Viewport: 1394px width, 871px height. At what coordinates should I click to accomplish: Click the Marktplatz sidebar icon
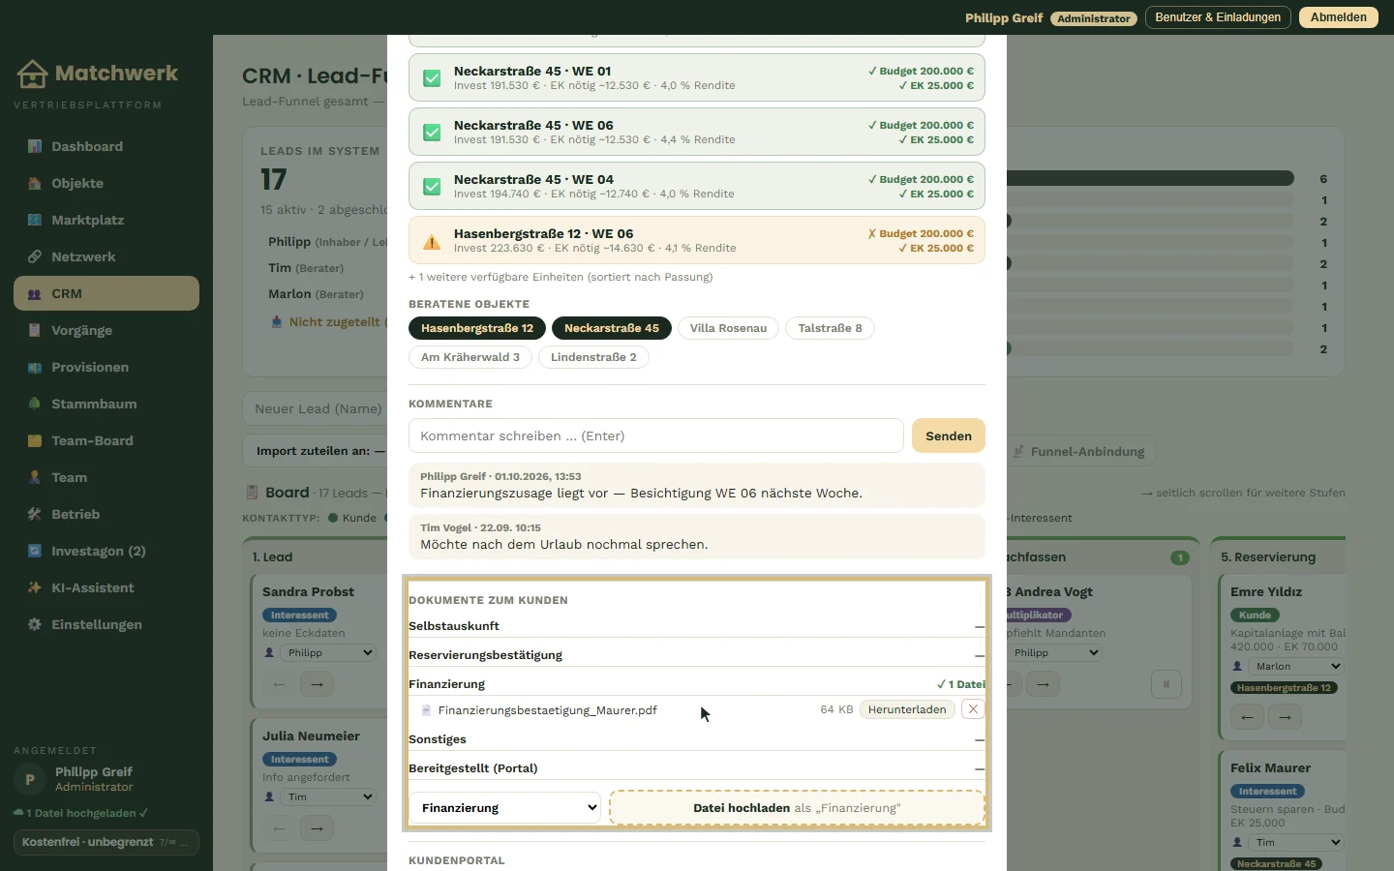(x=35, y=221)
